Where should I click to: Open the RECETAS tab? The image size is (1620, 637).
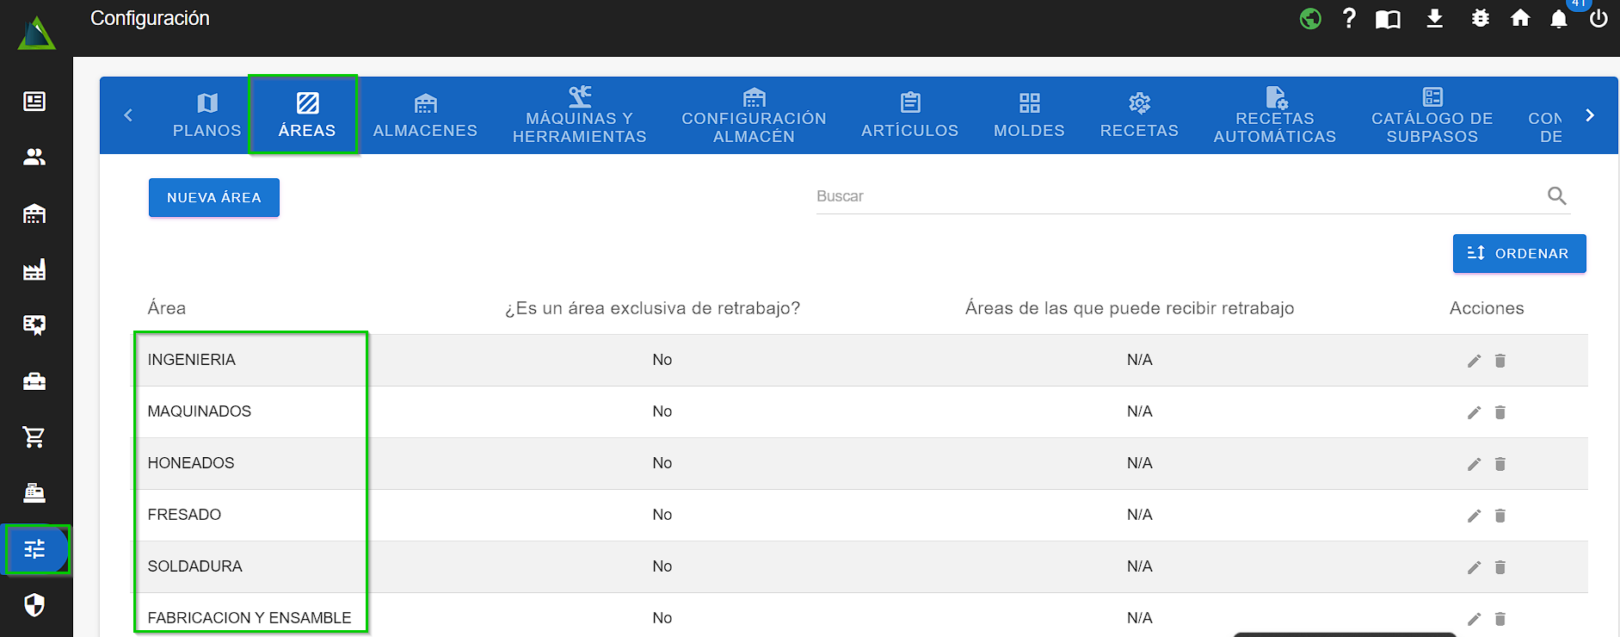pos(1139,115)
